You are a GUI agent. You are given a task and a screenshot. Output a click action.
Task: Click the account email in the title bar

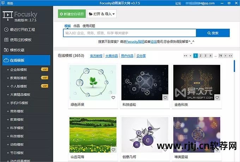(200, 3)
